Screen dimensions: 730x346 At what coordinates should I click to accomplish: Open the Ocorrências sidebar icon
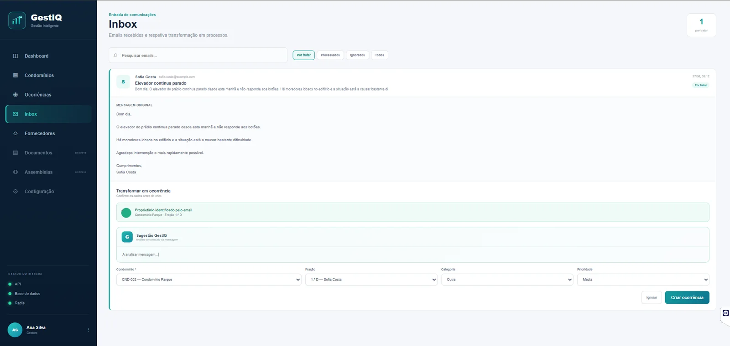tap(16, 95)
